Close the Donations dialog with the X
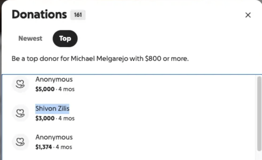Screen dimensions: 262x160 [x=248, y=15]
